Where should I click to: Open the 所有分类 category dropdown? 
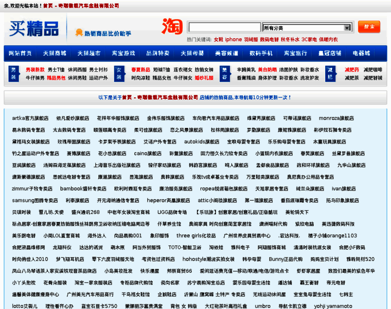pyautogui.click(x=307, y=28)
